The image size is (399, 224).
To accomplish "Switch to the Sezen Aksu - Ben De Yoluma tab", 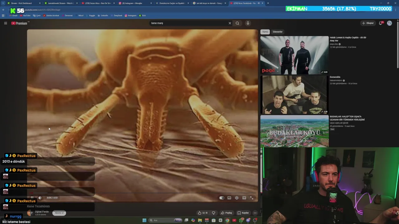I will 98,3.
